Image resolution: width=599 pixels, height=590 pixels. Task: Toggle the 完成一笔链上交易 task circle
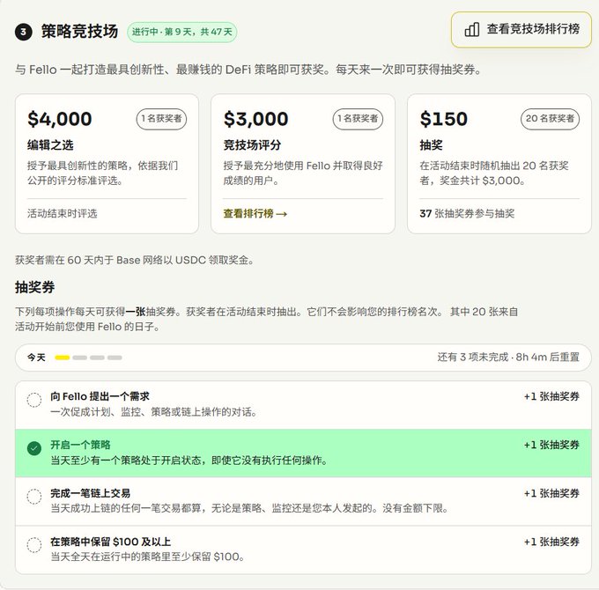coord(34,497)
